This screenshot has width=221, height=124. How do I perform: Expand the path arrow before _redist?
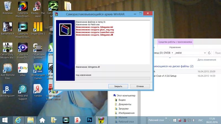[172, 53]
